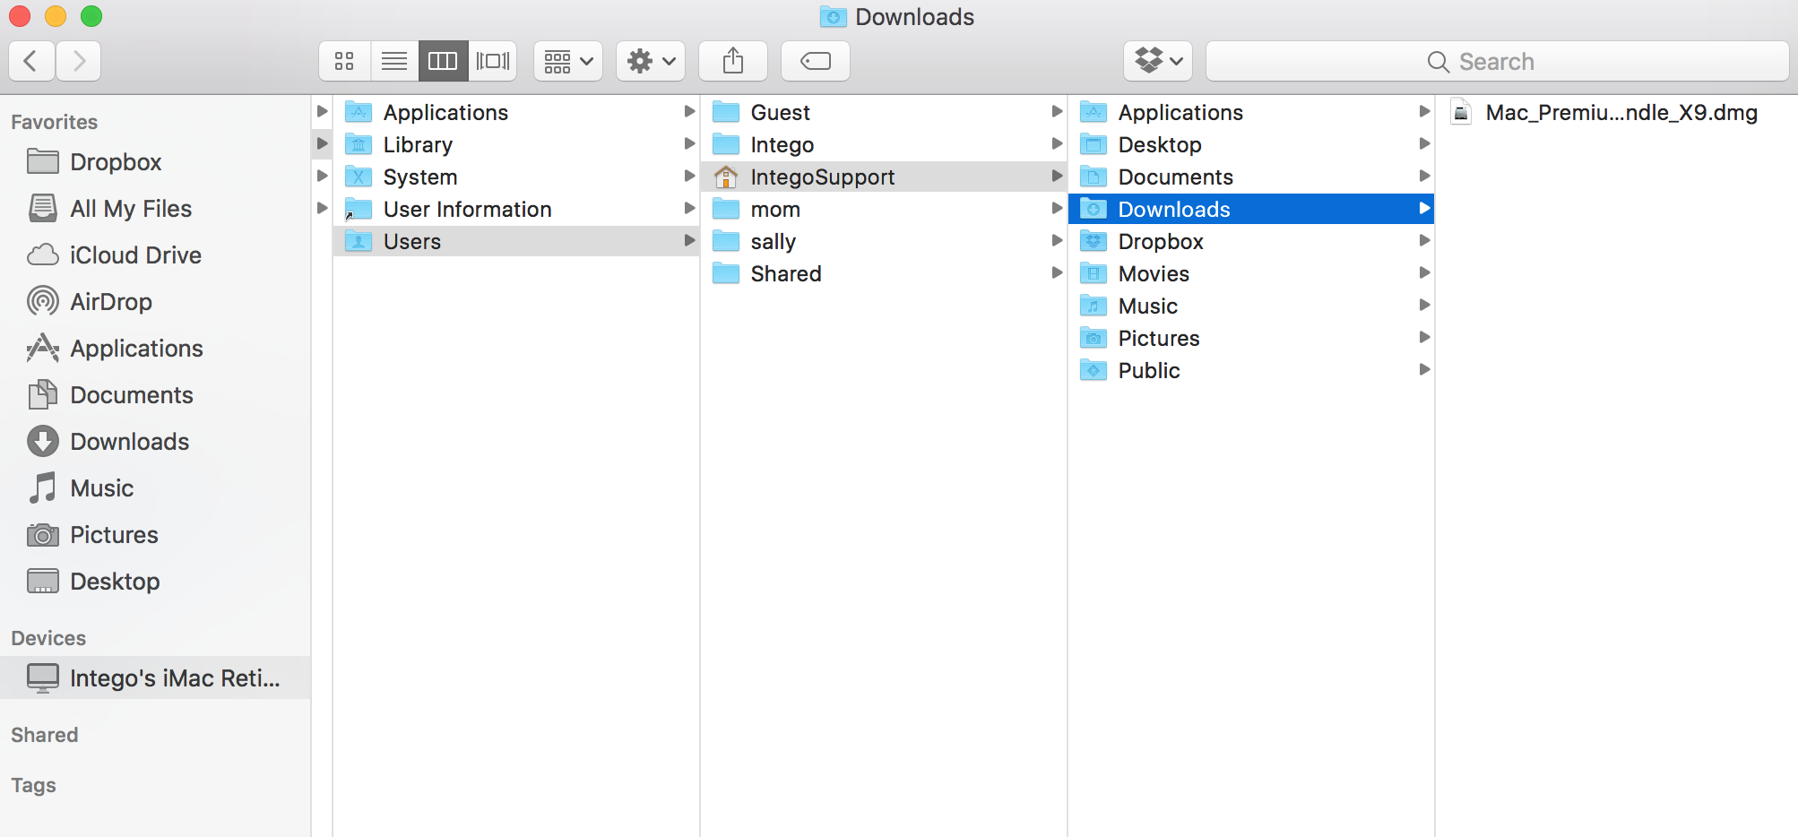1798x837 pixels.
Task: Open the Action gear menu
Action: point(651,61)
